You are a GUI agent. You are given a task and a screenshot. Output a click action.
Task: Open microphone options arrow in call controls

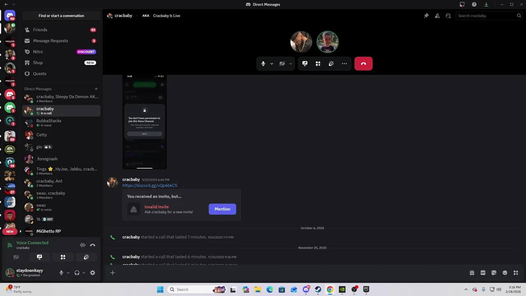pos(272,64)
